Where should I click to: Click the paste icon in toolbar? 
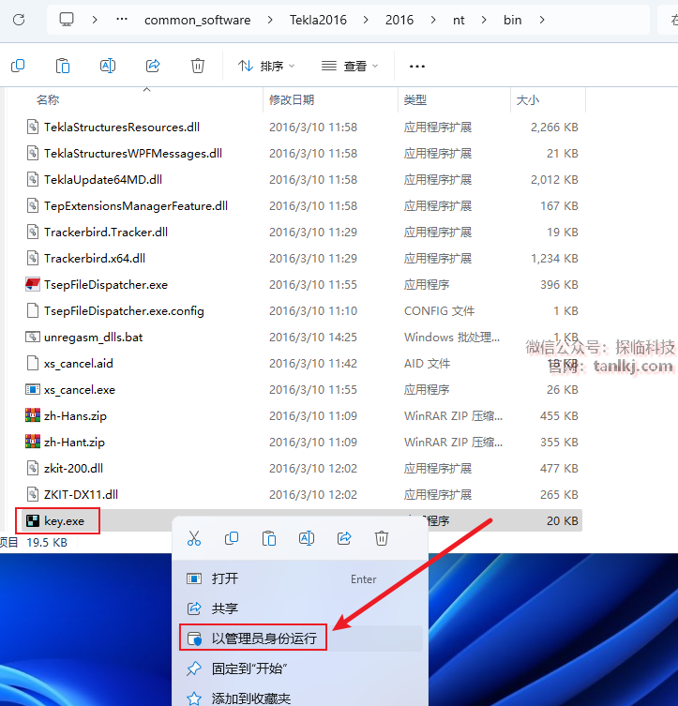coord(63,66)
